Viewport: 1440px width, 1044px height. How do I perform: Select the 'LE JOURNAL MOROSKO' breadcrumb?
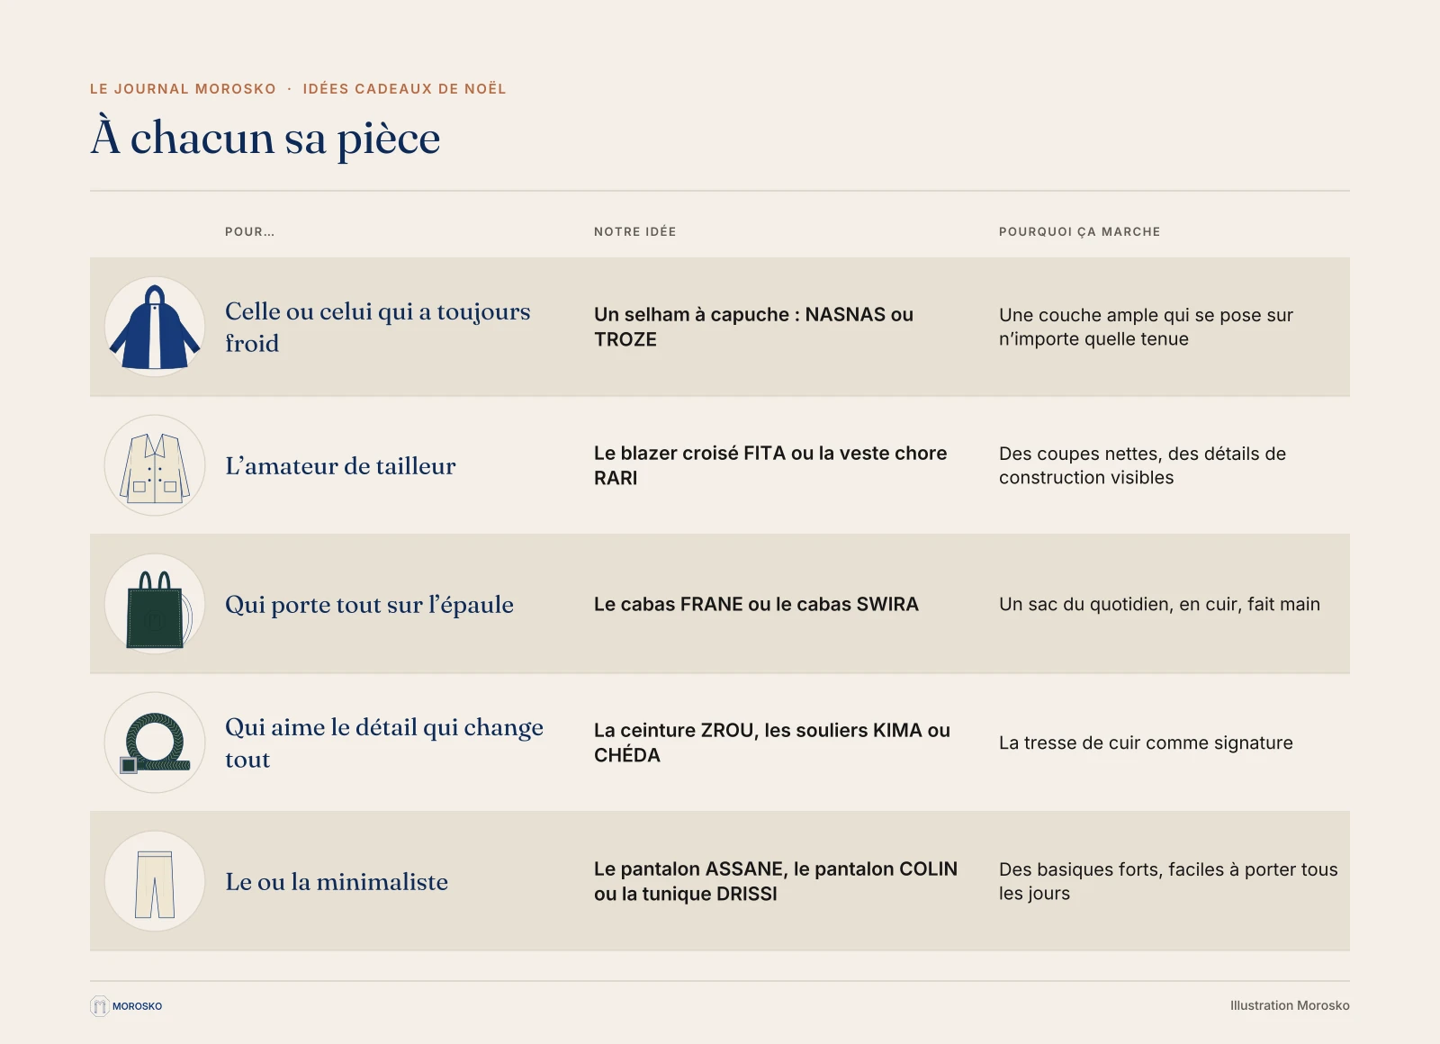[183, 89]
